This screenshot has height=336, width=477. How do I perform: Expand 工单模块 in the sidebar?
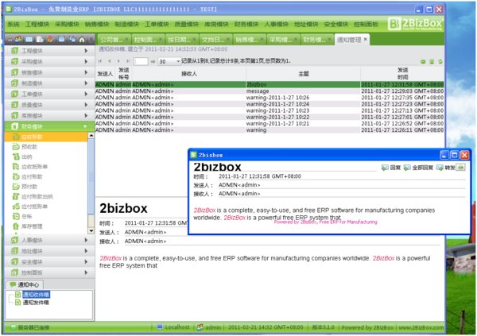click(x=49, y=94)
